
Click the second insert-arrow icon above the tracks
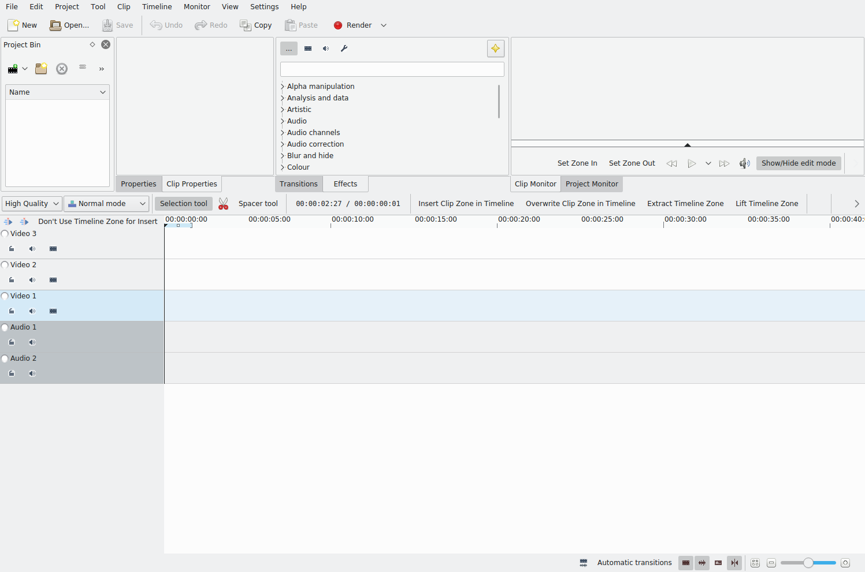(x=24, y=222)
